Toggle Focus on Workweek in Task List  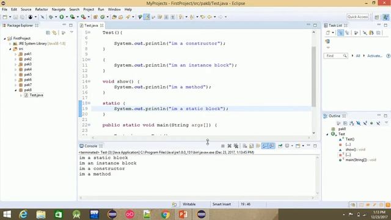pos(356,32)
